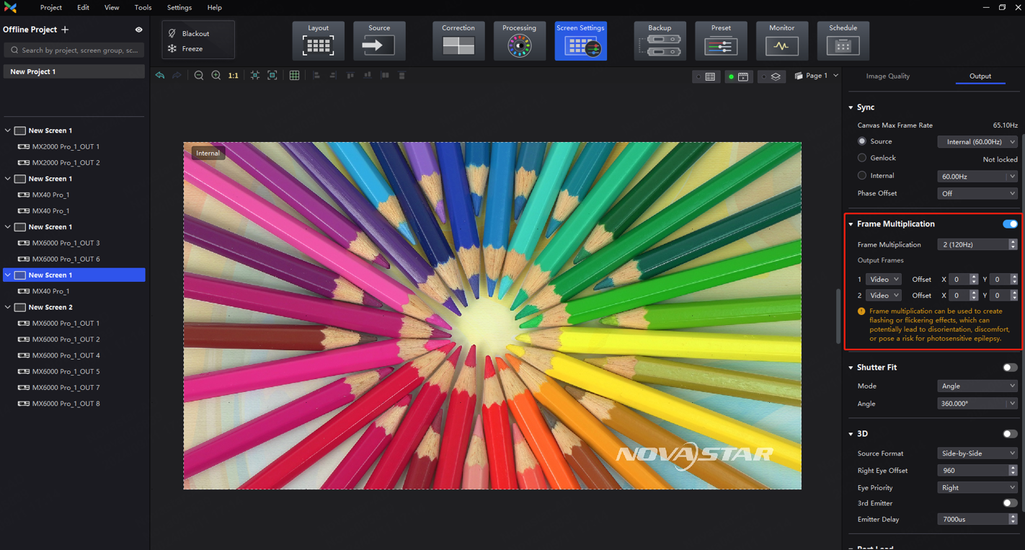The height and width of the screenshot is (550, 1025).
Task: Open the Tools menu
Action: click(143, 7)
